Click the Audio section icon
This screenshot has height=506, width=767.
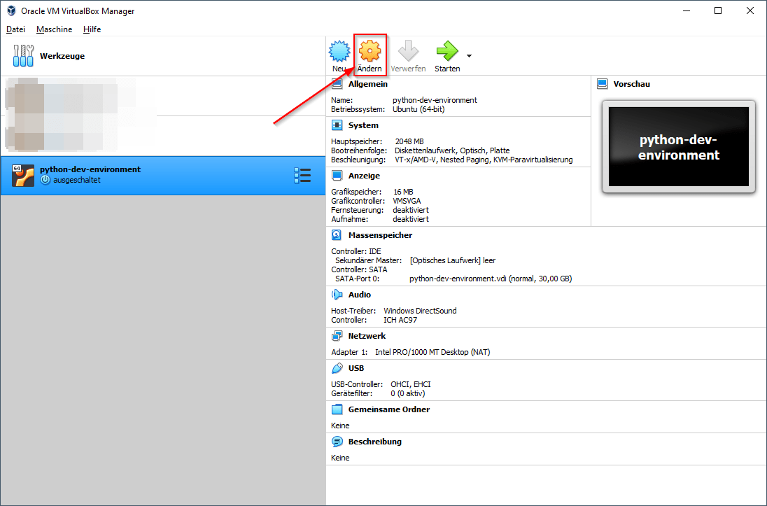click(x=337, y=294)
